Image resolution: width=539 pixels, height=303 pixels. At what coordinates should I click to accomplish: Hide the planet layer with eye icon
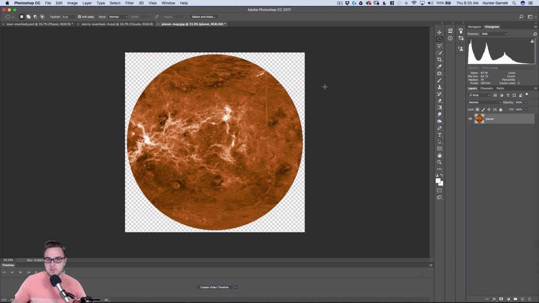click(470, 119)
